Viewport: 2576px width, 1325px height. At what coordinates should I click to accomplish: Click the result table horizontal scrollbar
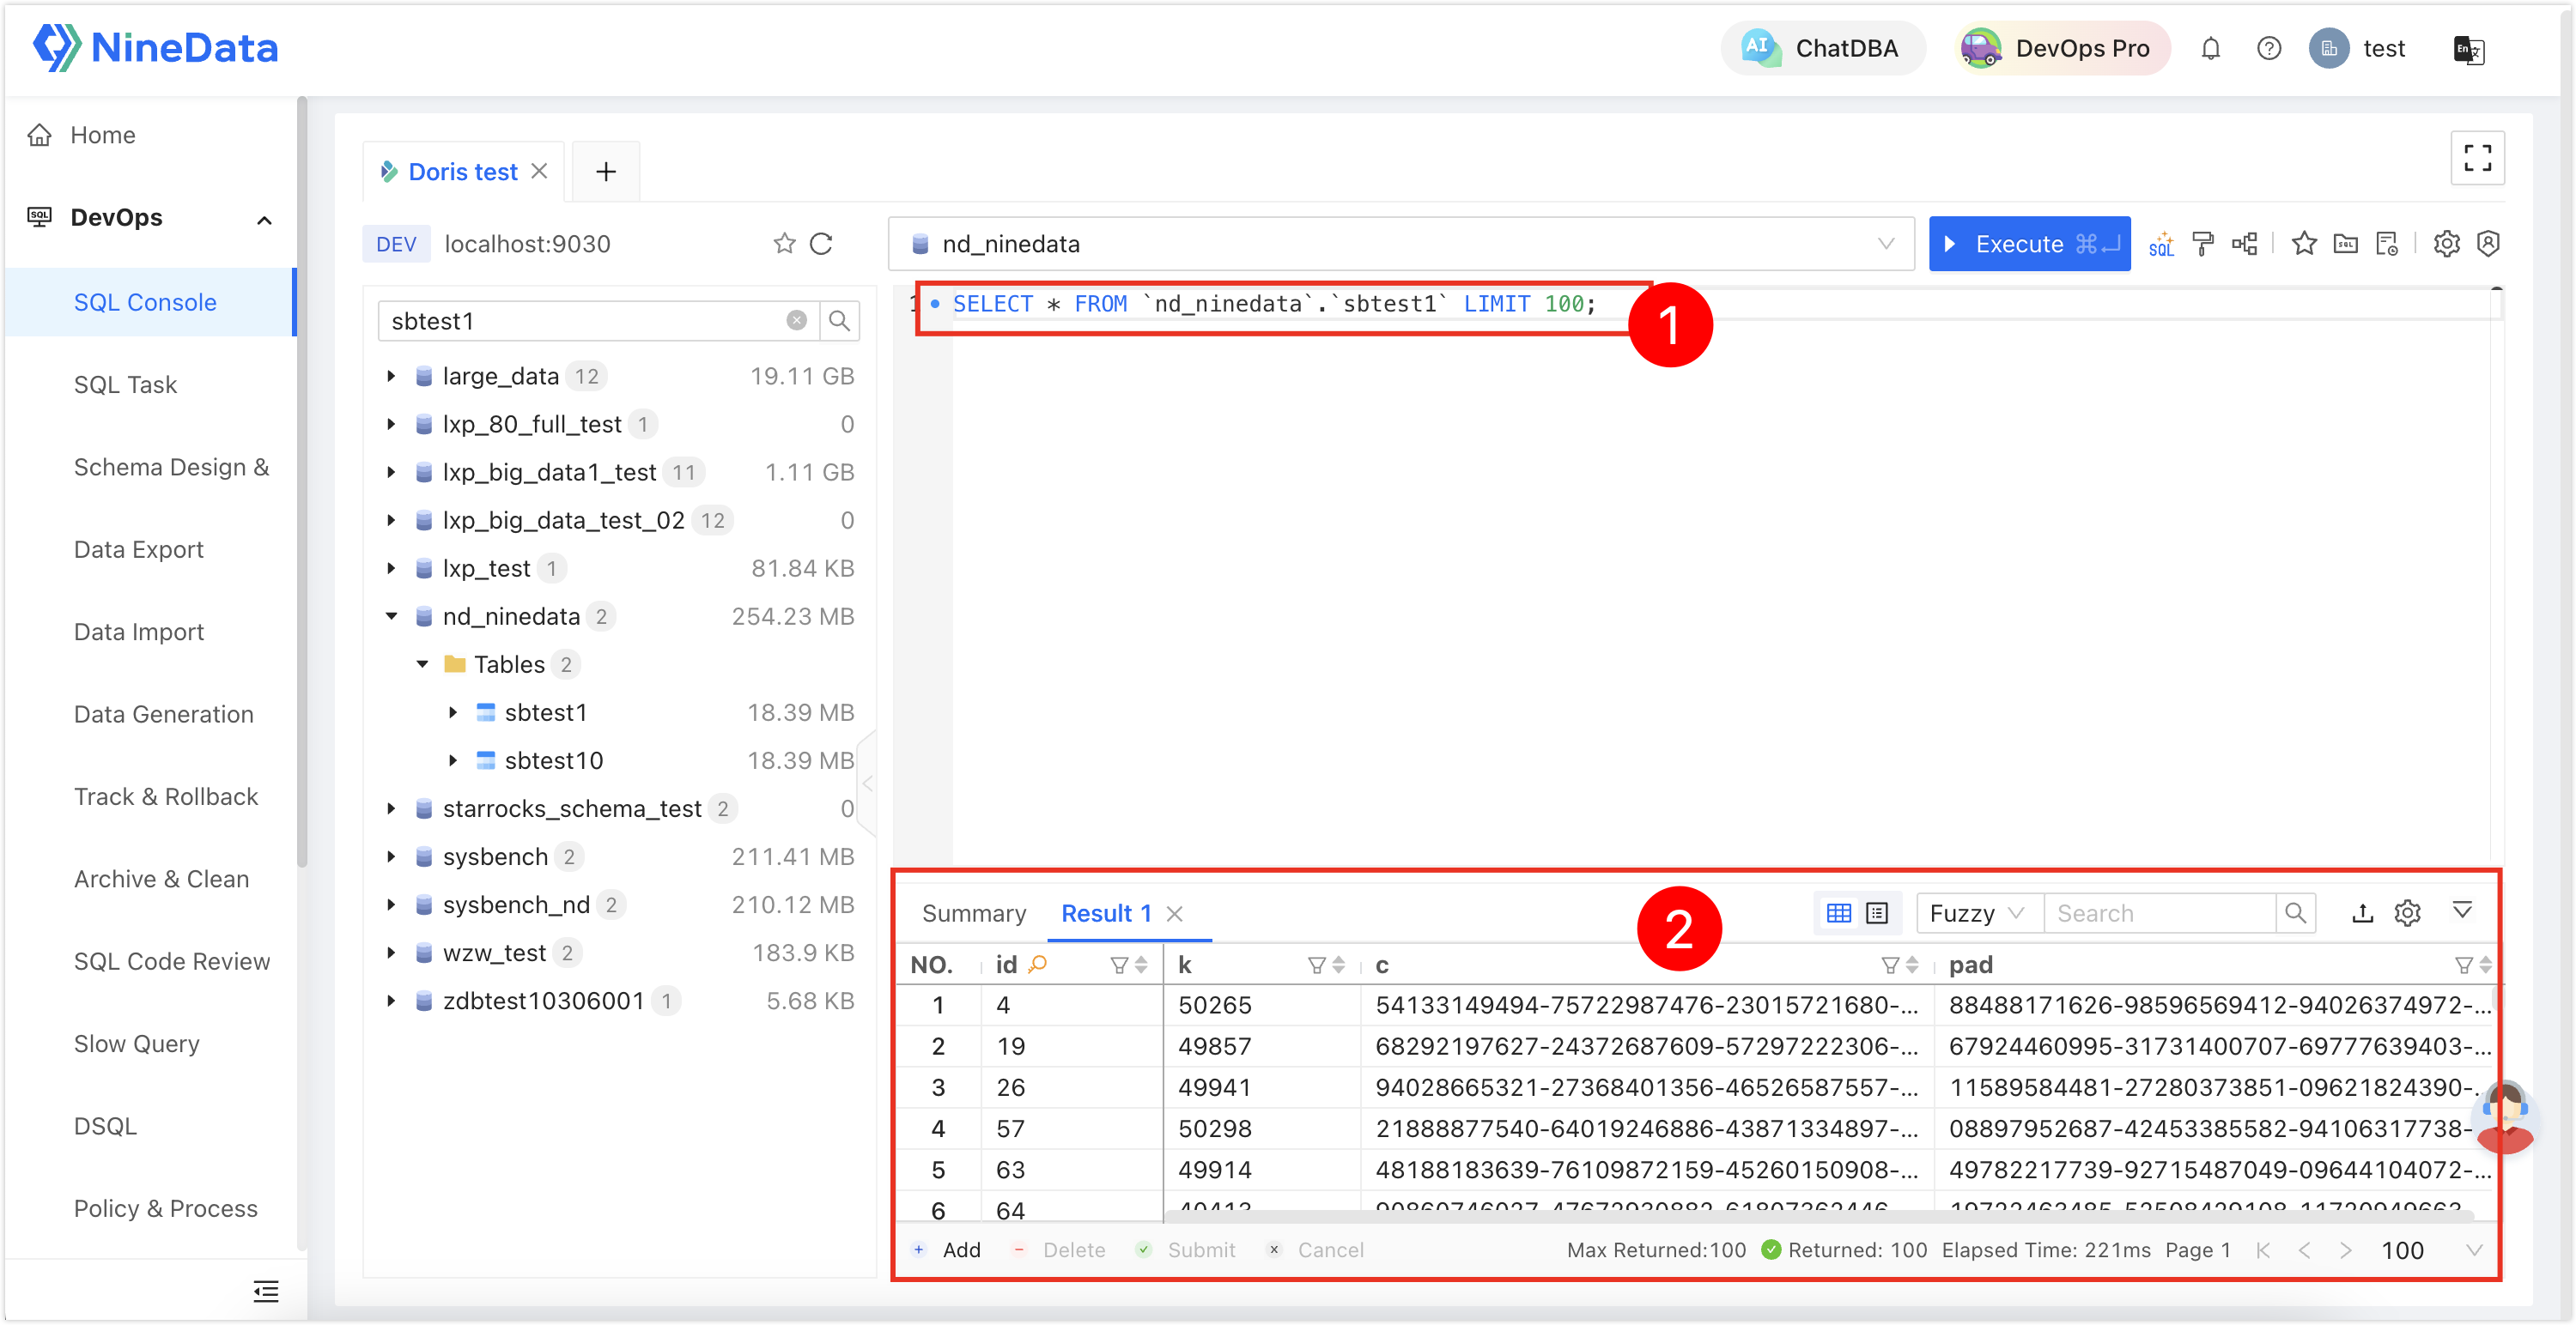[1820, 1216]
